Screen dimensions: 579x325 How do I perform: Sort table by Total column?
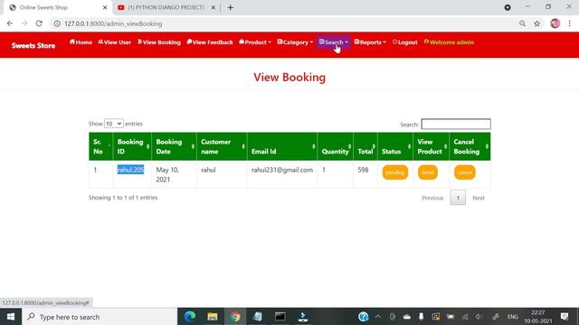click(365, 146)
